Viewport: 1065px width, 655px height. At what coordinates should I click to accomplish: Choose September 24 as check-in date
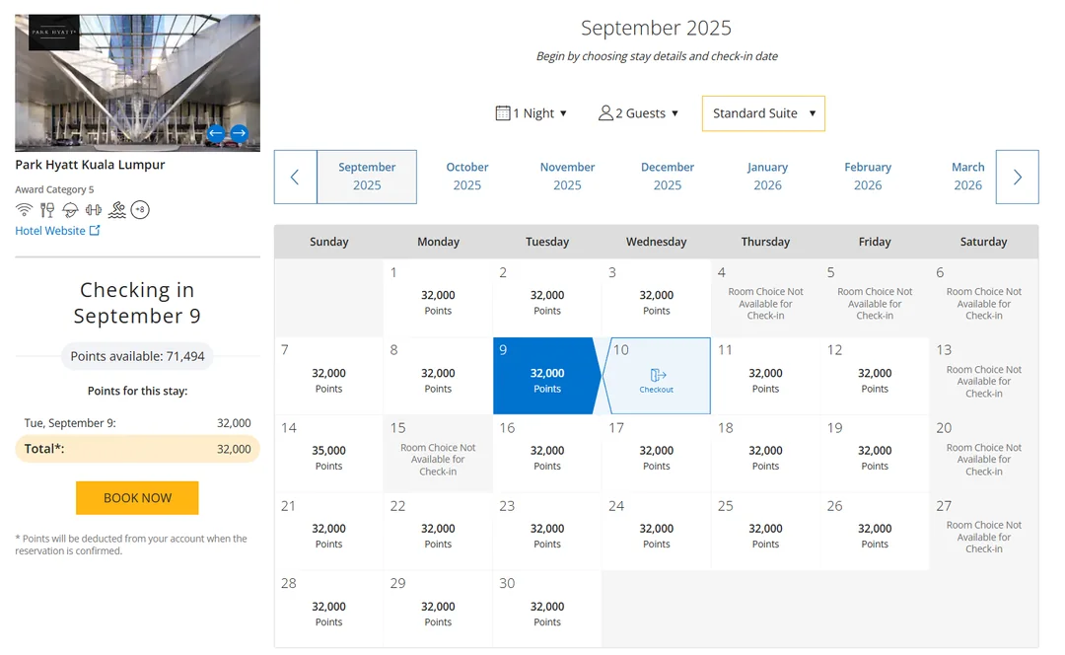656,532
